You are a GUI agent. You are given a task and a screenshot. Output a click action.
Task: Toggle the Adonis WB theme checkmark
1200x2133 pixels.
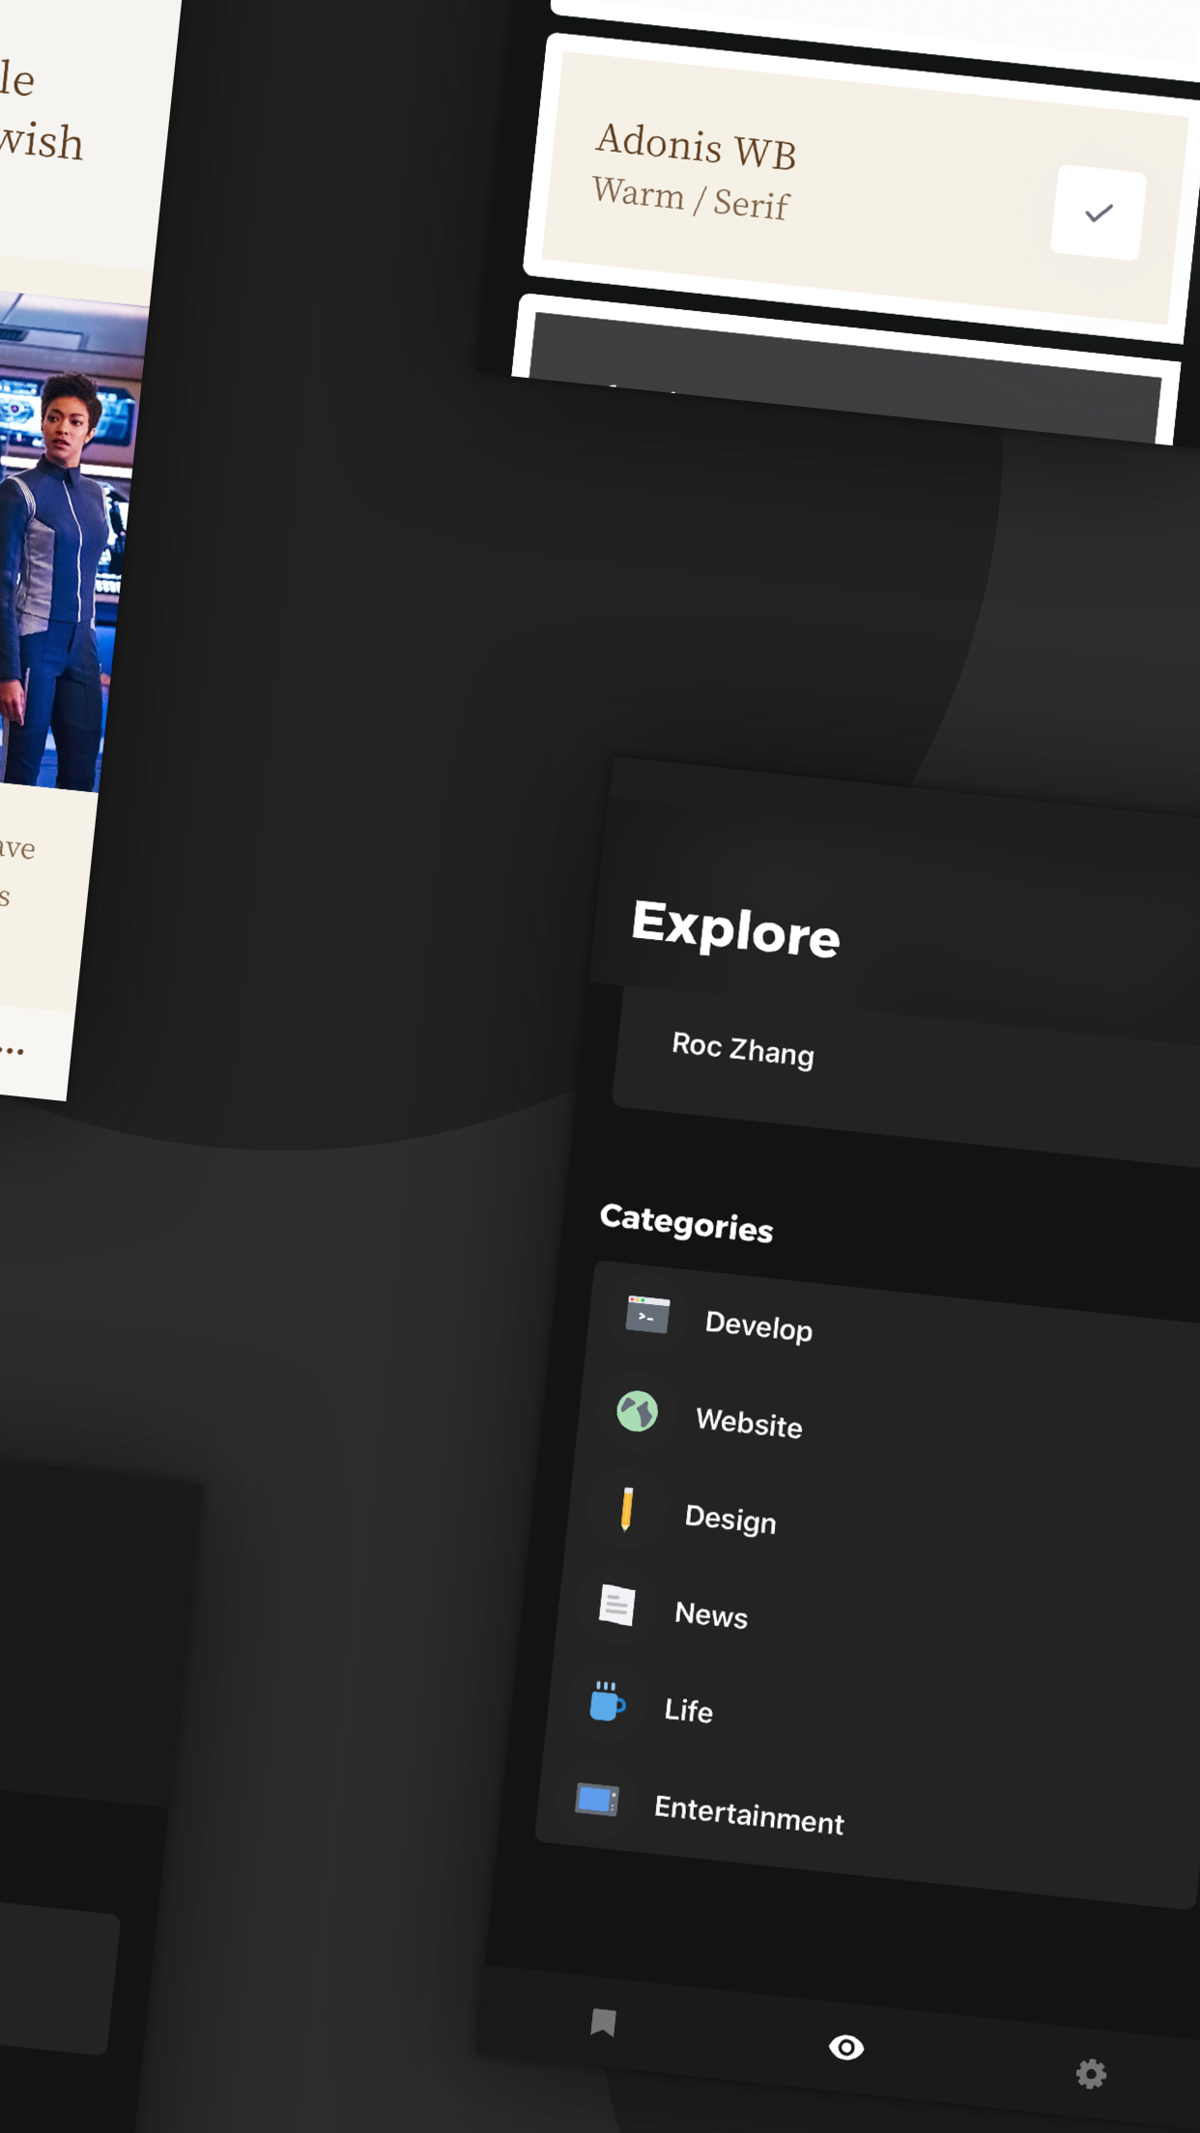1099,213
